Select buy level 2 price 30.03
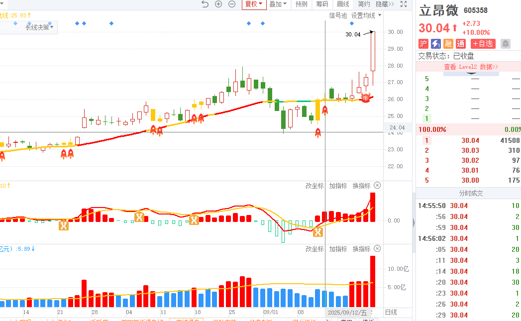This screenshot has width=521, height=321. (x=470, y=150)
